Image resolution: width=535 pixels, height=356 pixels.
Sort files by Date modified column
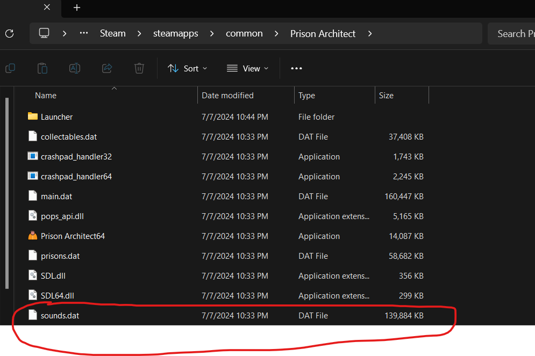pyautogui.click(x=227, y=96)
